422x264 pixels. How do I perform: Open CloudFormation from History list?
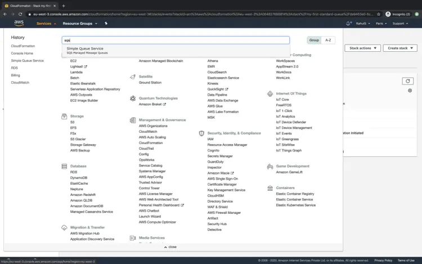pyautogui.click(x=23, y=46)
